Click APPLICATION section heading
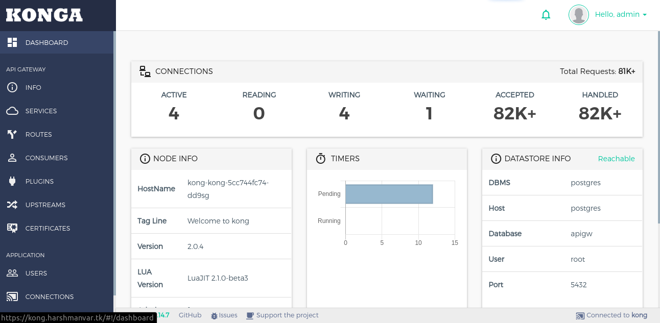This screenshot has width=660, height=323. 26,255
